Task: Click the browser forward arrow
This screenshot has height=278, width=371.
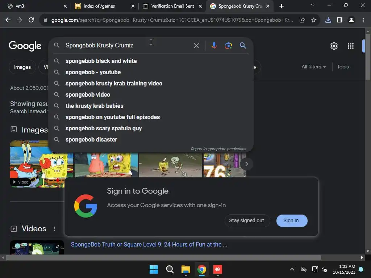Action: (20, 20)
